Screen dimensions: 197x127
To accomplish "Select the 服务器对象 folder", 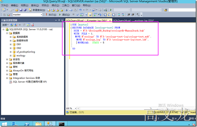I will (x=19, y=63).
